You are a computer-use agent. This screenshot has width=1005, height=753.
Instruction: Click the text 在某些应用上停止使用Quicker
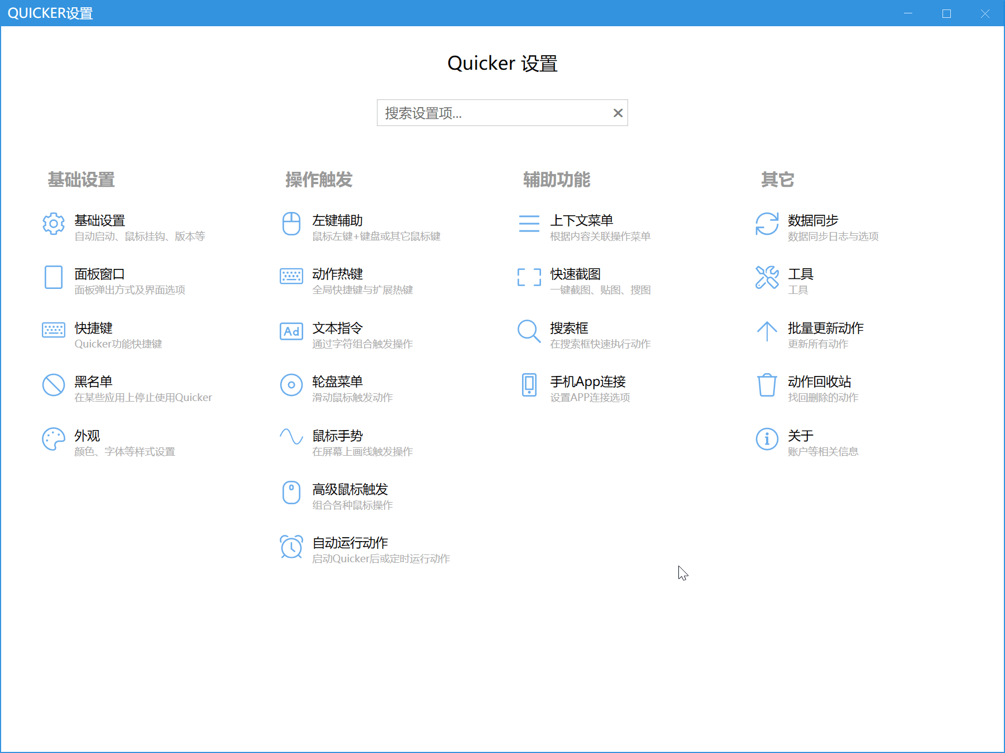pos(143,398)
